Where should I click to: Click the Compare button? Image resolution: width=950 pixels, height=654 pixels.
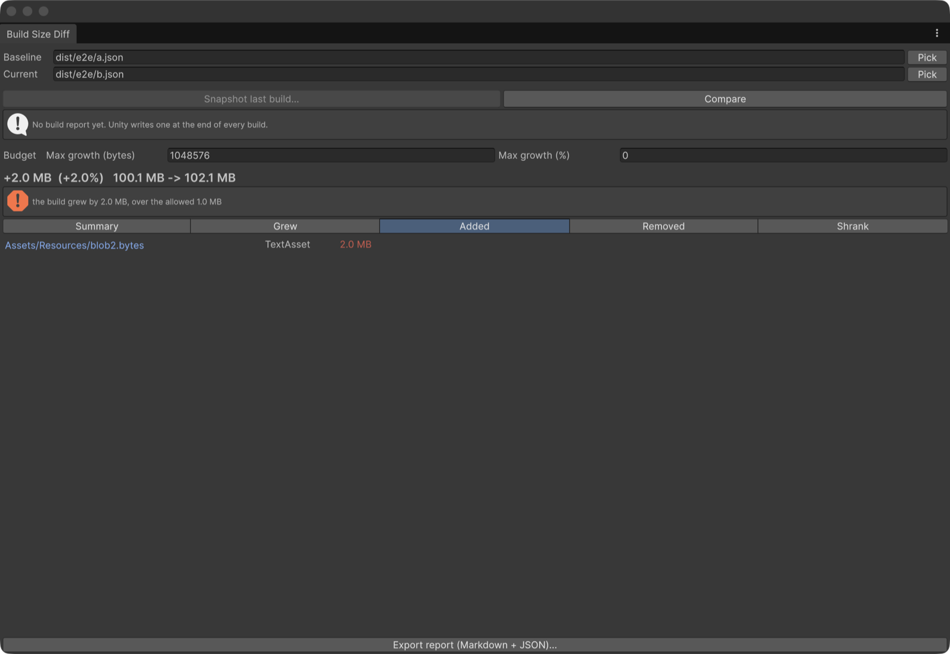click(x=725, y=99)
